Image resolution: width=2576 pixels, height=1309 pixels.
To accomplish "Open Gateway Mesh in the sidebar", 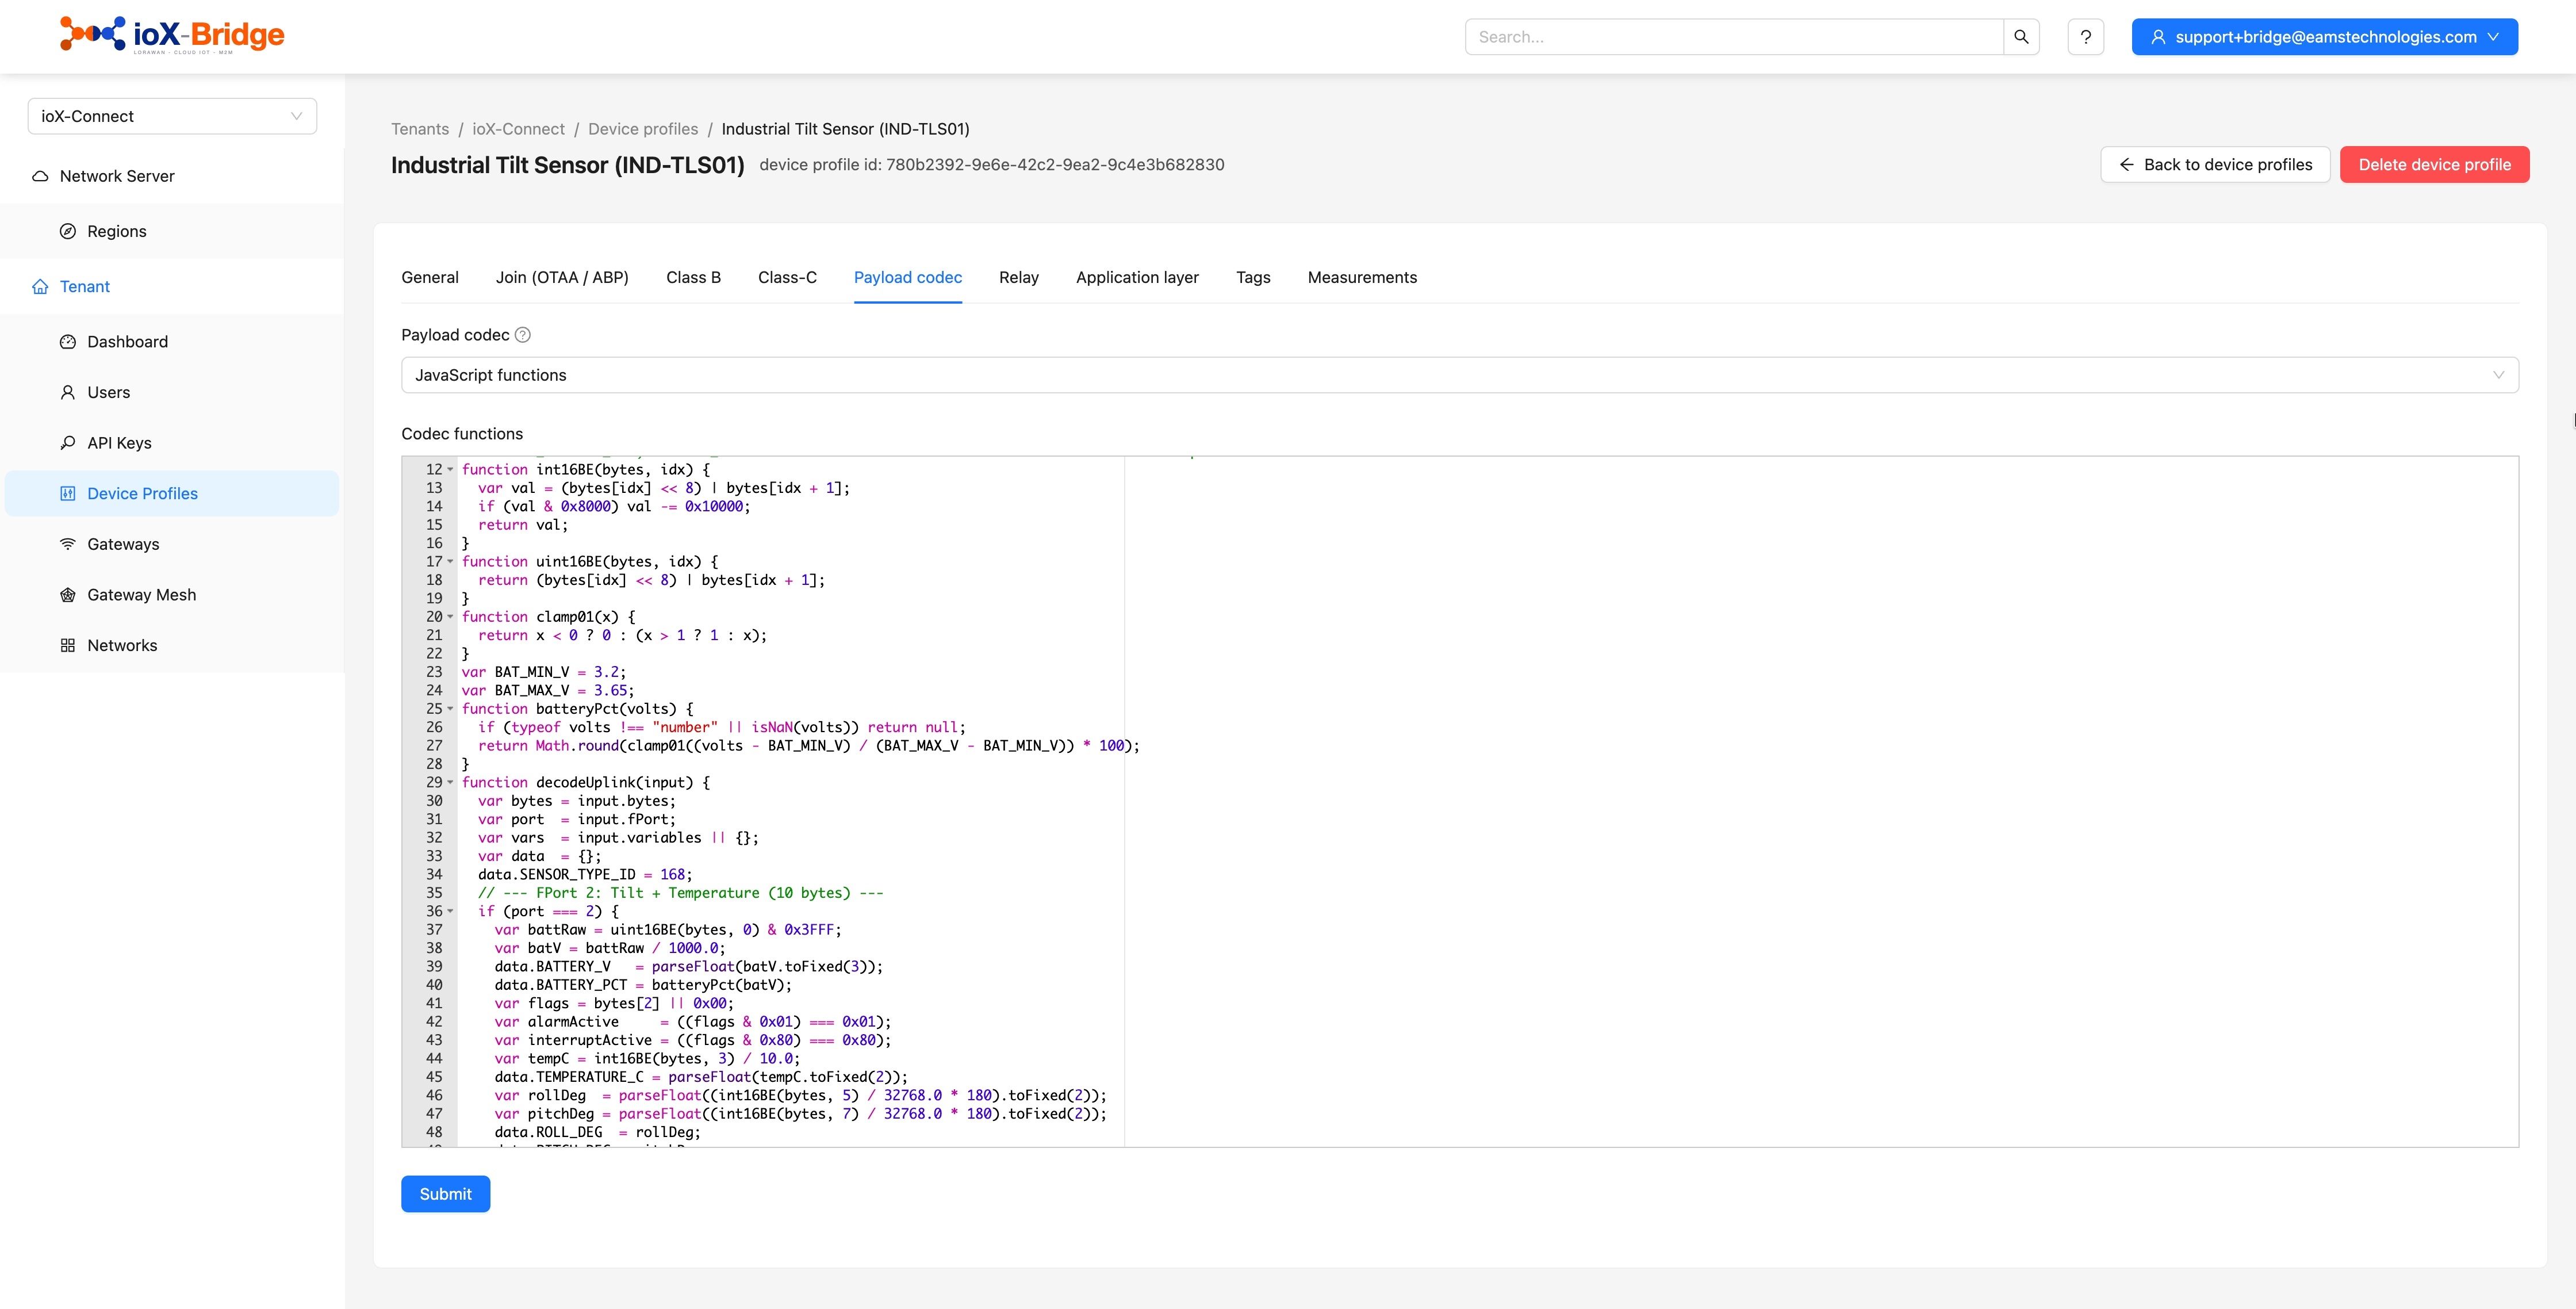I will [172, 595].
